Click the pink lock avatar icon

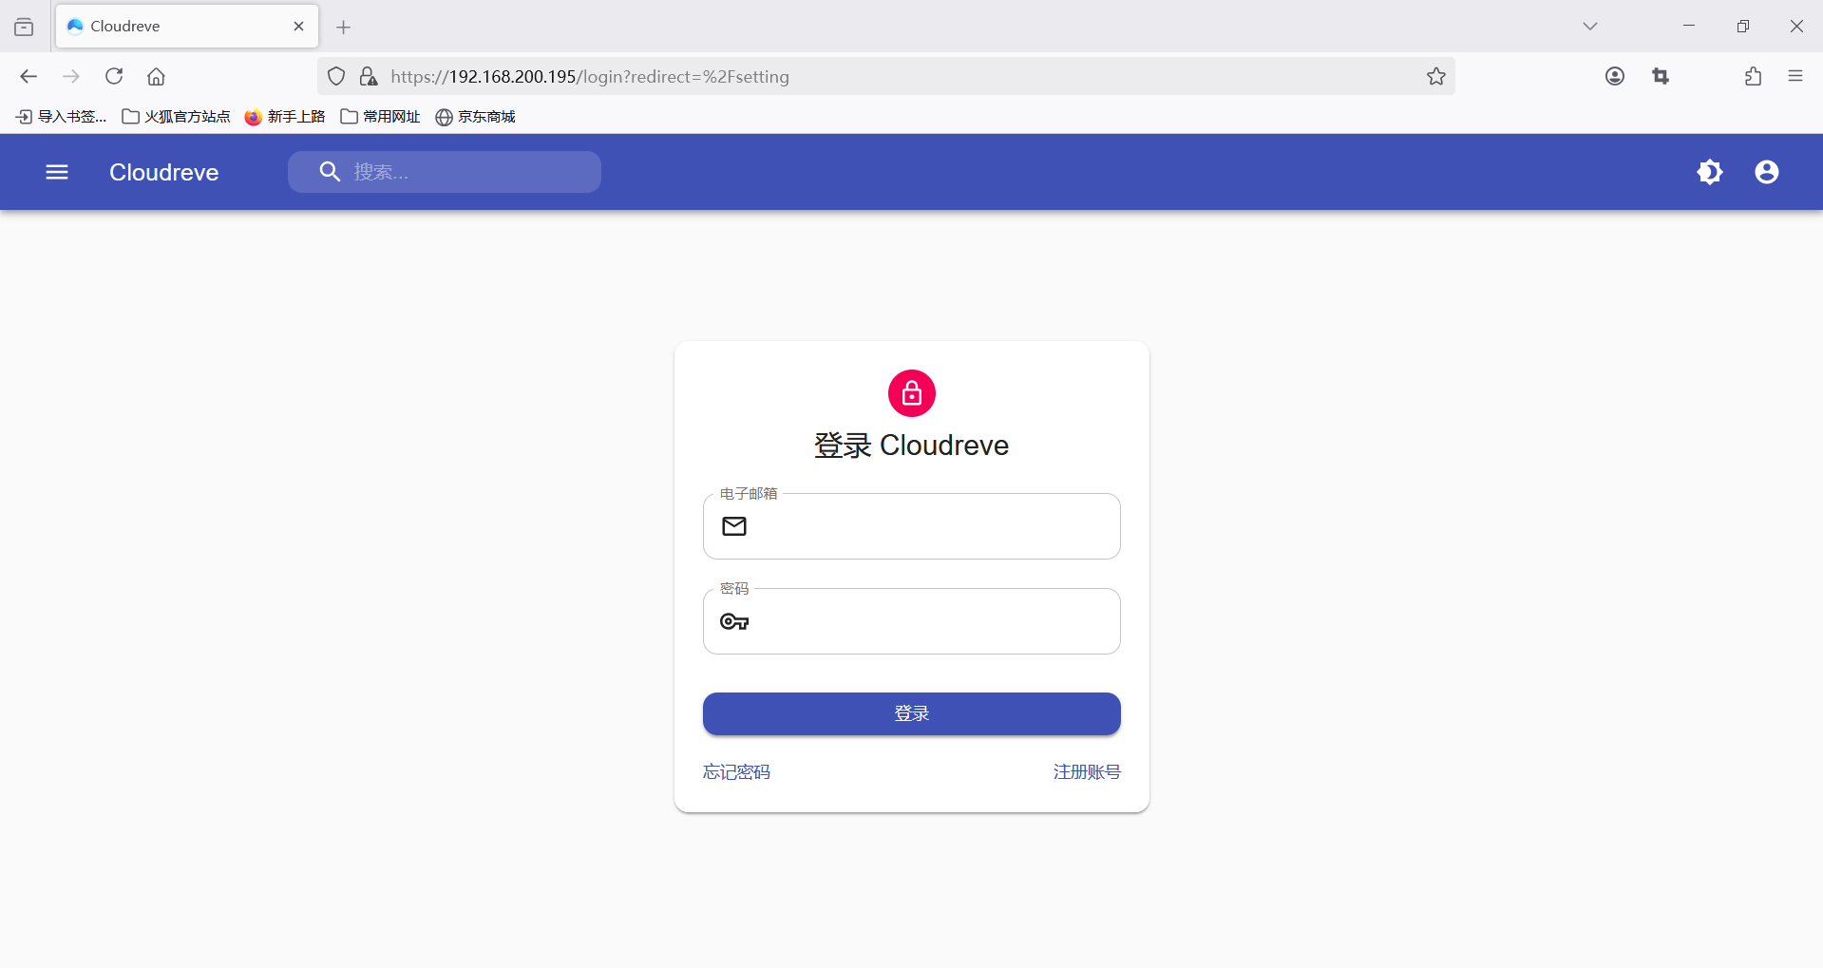pos(912,393)
